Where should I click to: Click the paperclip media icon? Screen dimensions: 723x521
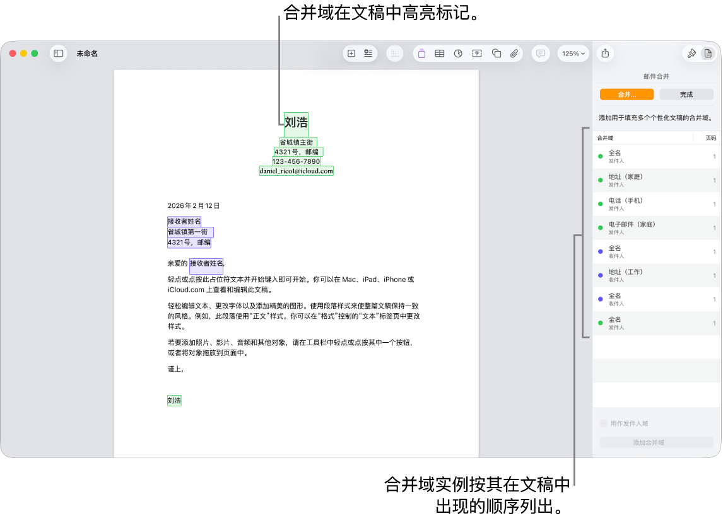pyautogui.click(x=514, y=54)
